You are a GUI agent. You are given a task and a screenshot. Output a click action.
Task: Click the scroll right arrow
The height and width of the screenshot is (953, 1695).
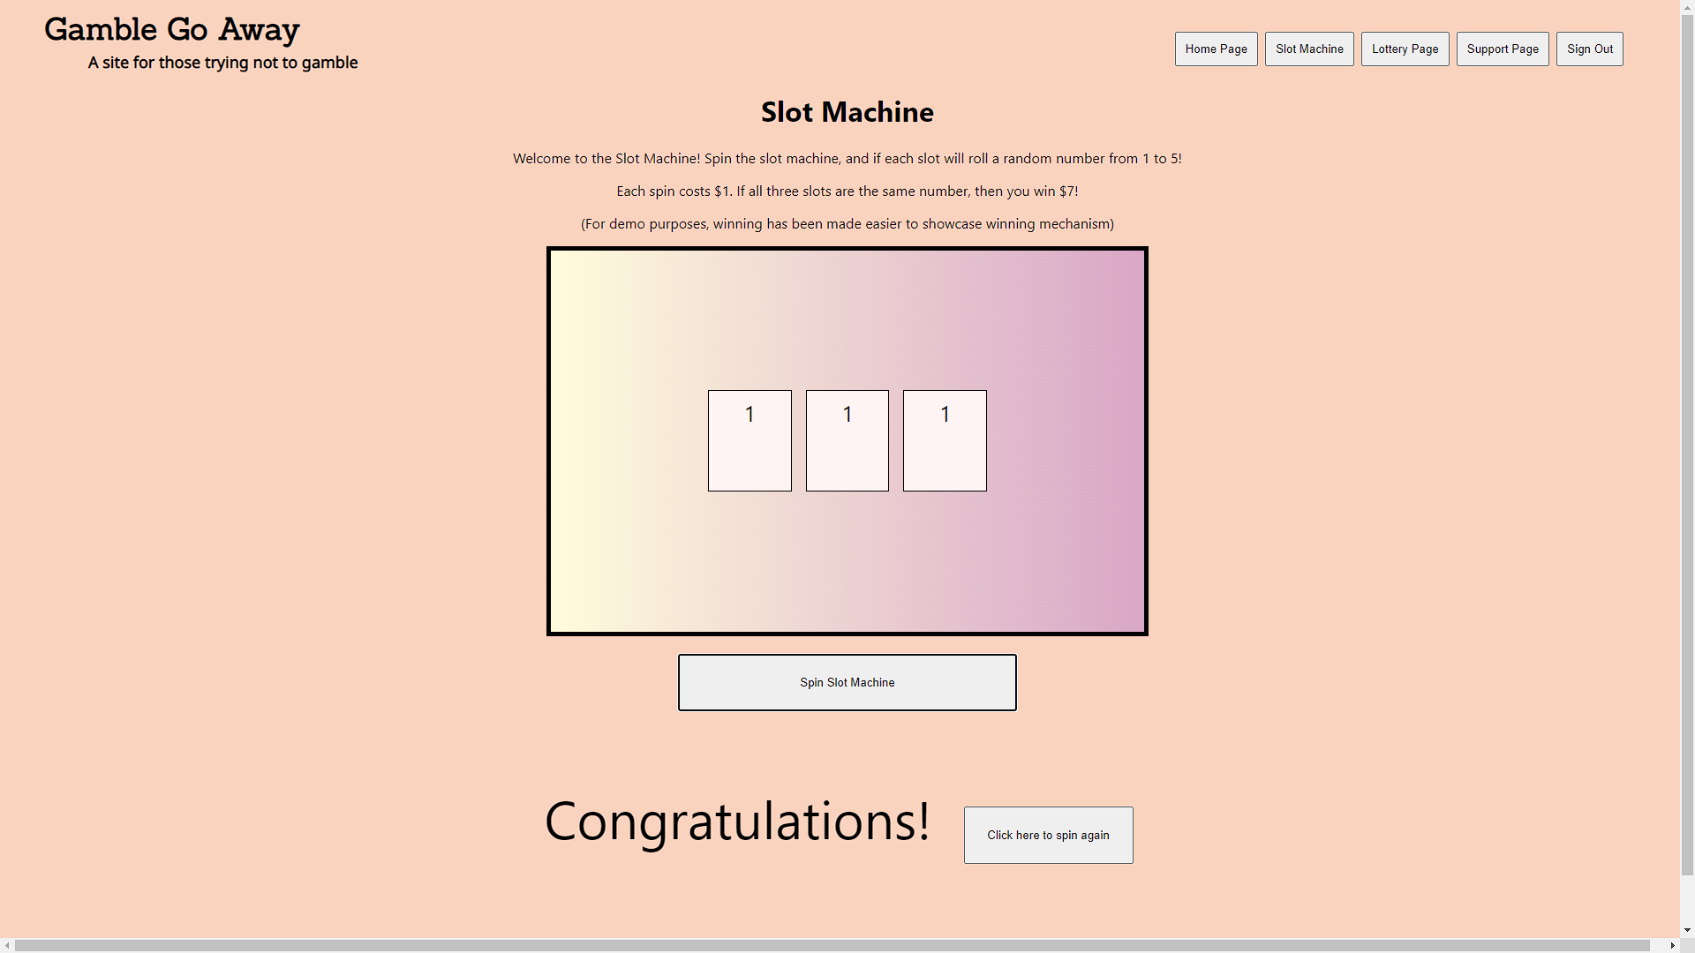pyautogui.click(x=1672, y=945)
